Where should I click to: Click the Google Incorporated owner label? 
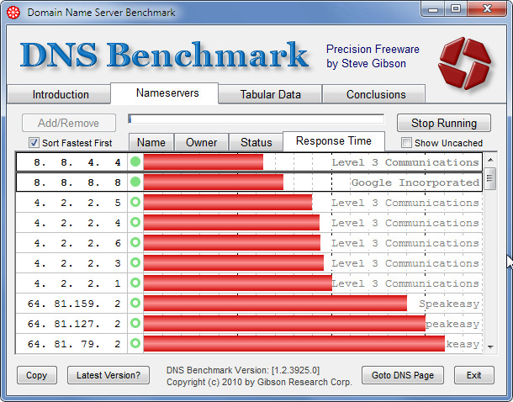tap(415, 182)
